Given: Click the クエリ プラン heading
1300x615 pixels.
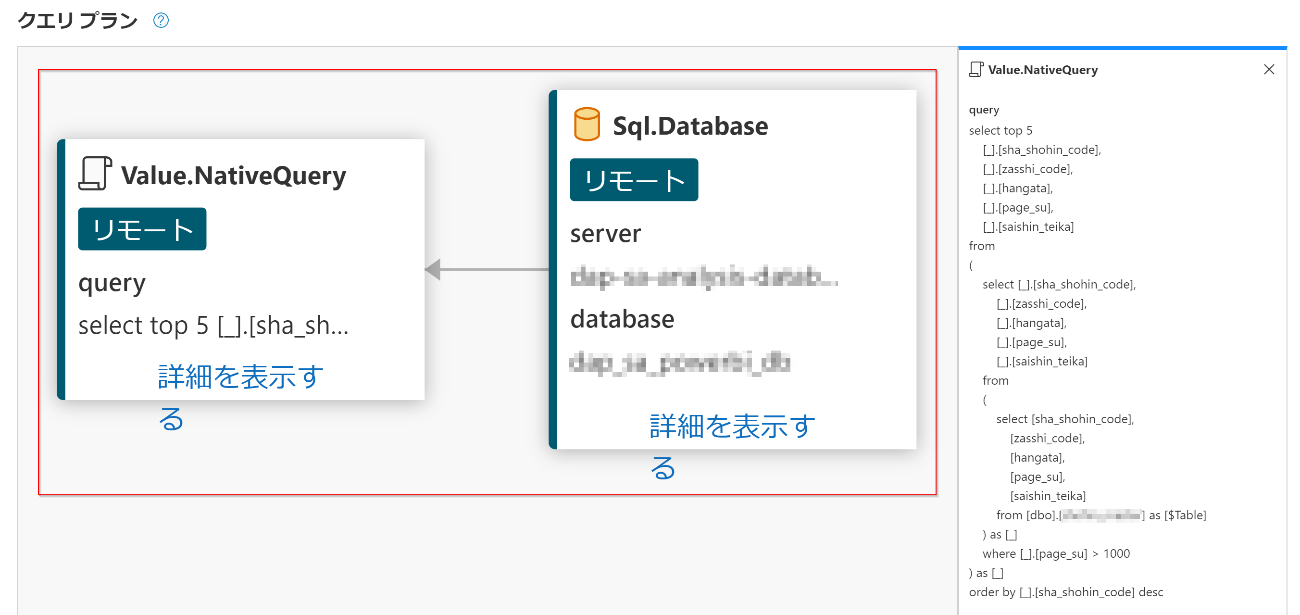Looking at the screenshot, I should coord(77,21).
